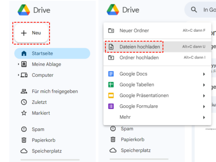The image size is (216, 162).
Task: Expand the Computer tree arrow
Action: [18, 75]
